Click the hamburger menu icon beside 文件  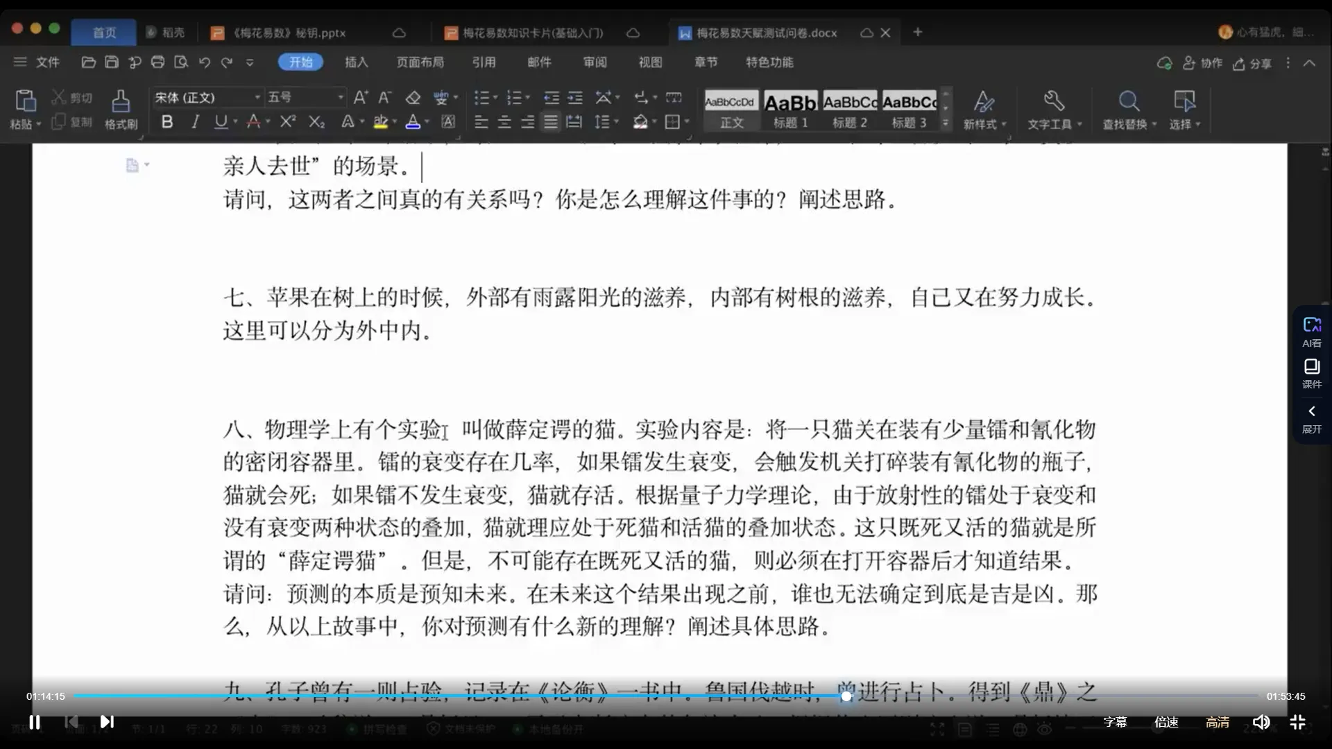[x=20, y=62]
